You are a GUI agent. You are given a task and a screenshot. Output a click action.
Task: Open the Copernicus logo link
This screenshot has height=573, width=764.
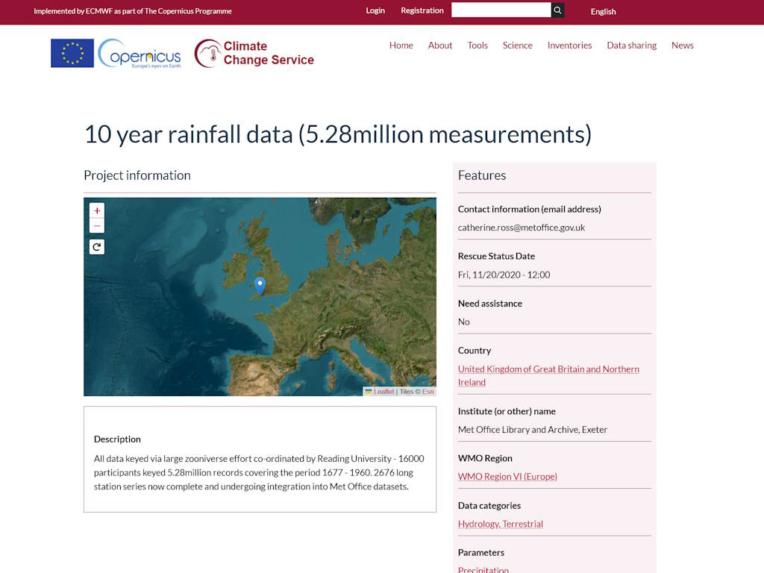coord(140,53)
